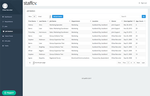Click the question mark icon on Support
Image resolution: width=150 pixels, height=96 pixels.
pos(5,93)
